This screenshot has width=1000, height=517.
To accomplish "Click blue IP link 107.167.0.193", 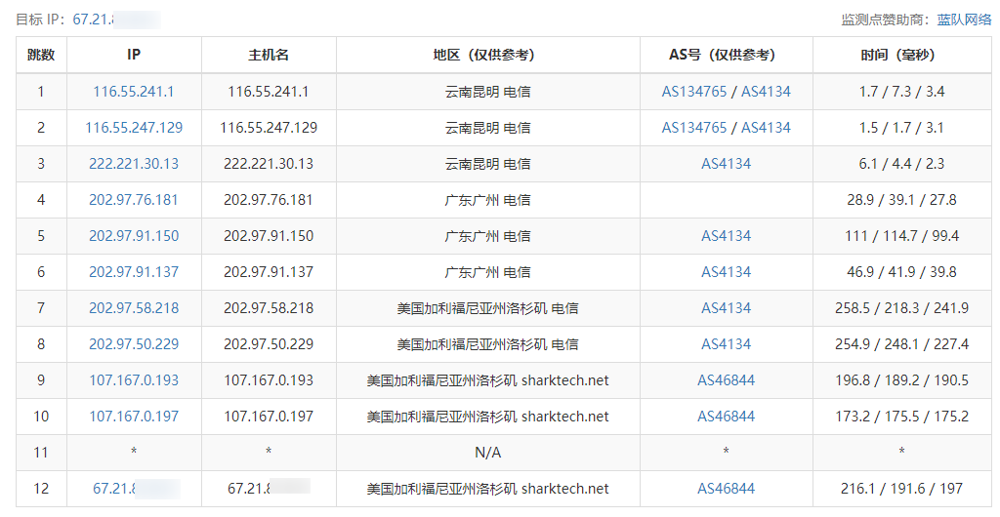I will pyautogui.click(x=134, y=380).
